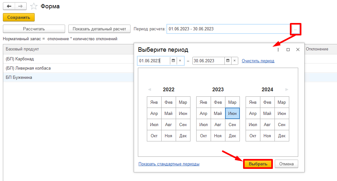Click Показать детальный расчет button
Screen dimensions: 337x181
click(99, 29)
